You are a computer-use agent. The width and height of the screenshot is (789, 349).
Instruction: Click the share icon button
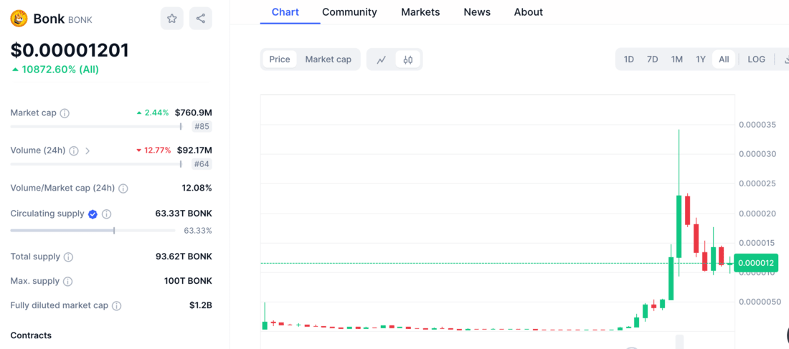click(x=201, y=19)
